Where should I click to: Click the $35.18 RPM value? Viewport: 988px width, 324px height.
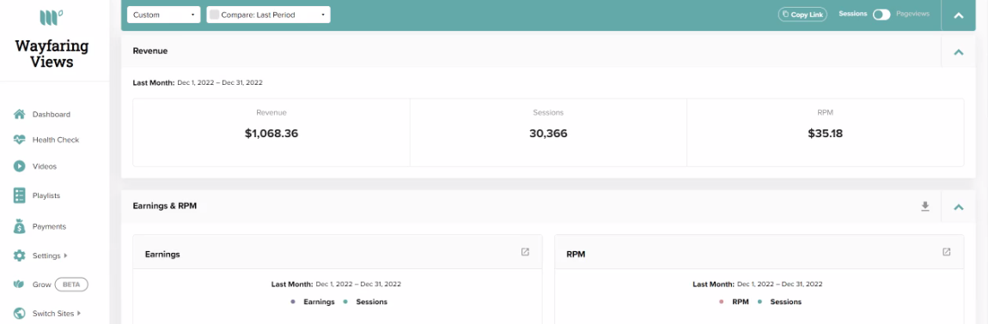826,134
